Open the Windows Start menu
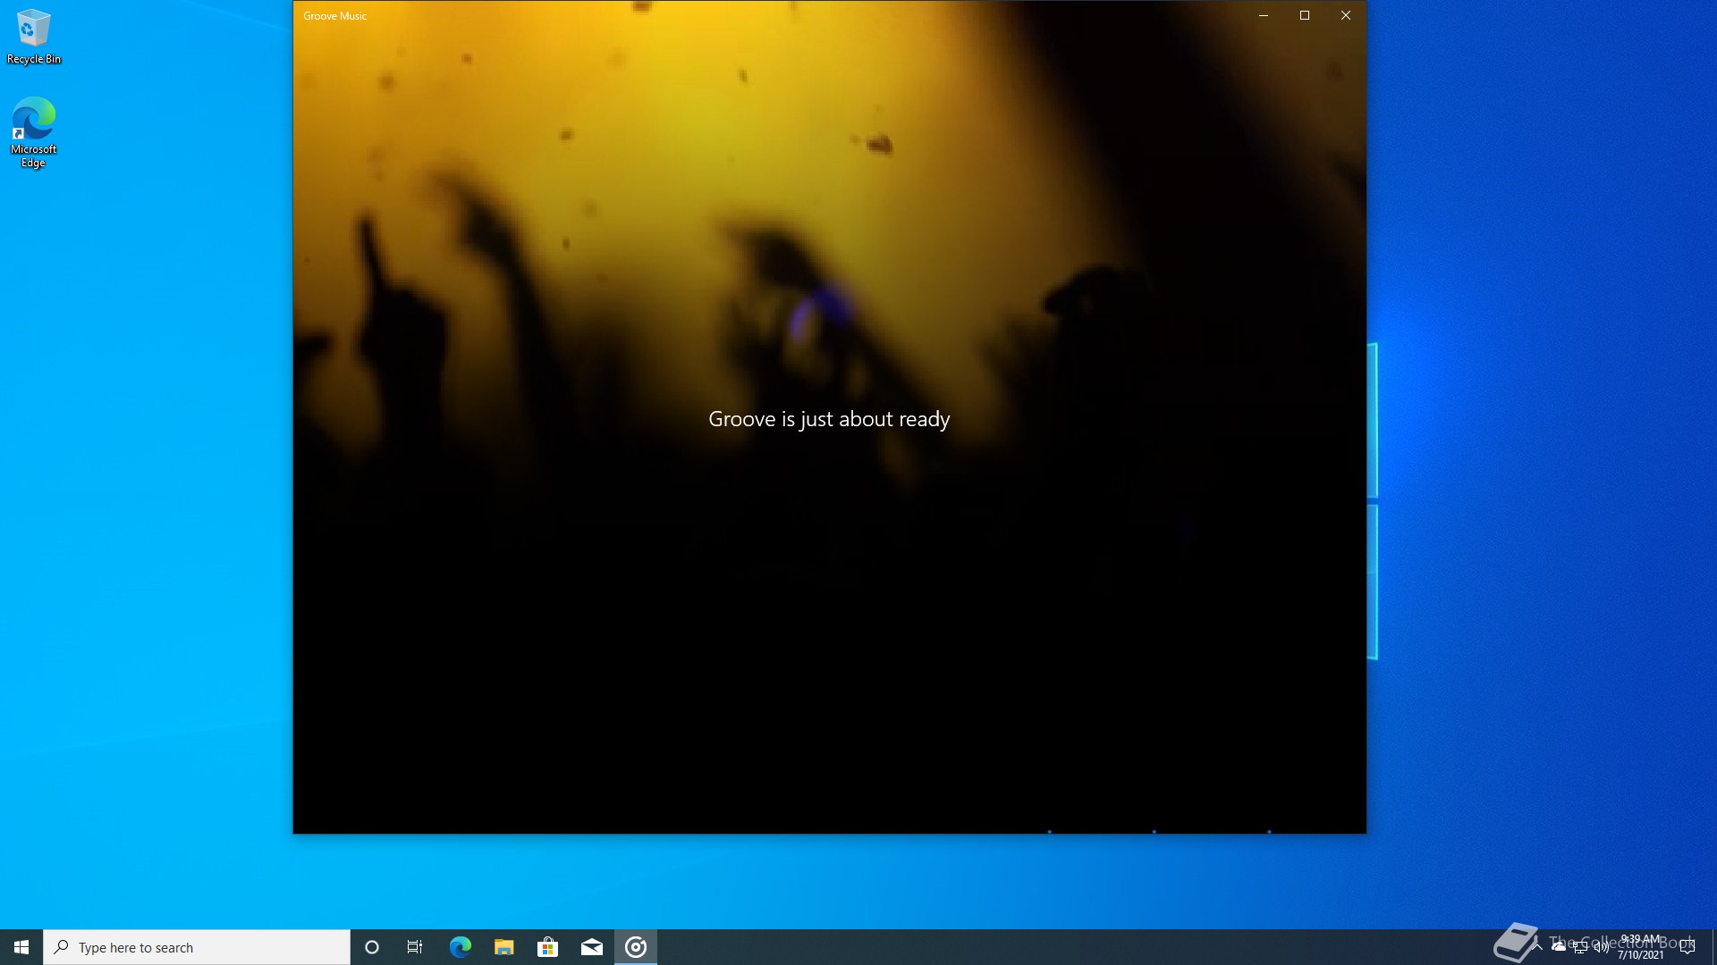The image size is (1717, 965). pos(21,947)
